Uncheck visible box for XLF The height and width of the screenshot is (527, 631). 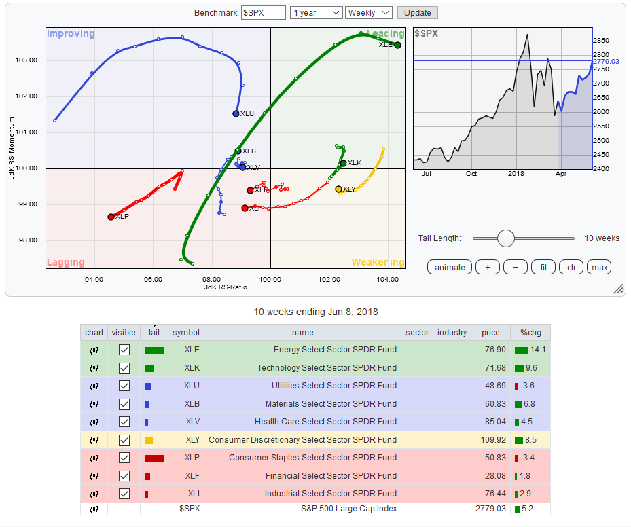tap(124, 476)
